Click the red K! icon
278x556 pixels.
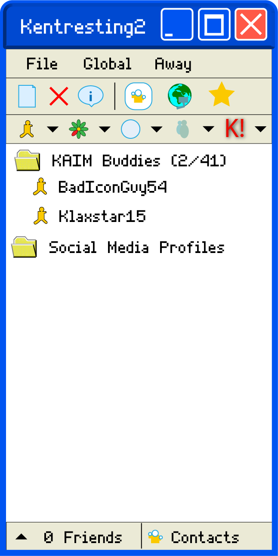point(235,128)
